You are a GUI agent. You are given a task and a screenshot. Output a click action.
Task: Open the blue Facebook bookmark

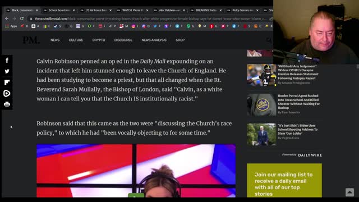pos(234,26)
